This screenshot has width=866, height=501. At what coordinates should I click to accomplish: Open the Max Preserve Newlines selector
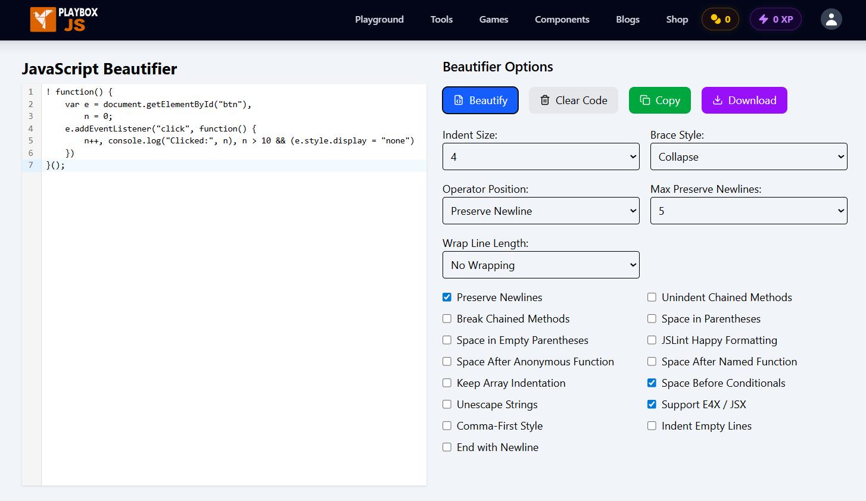(748, 210)
